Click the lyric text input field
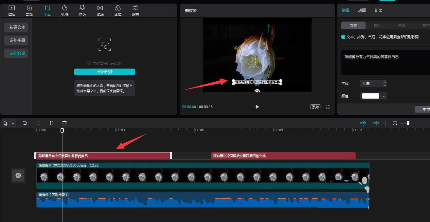The image size is (430, 222). (x=385, y=62)
